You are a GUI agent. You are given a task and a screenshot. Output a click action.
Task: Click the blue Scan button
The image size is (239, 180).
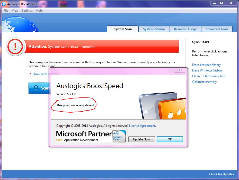tap(39, 88)
